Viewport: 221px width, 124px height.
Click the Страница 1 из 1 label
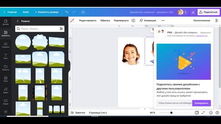point(98,113)
